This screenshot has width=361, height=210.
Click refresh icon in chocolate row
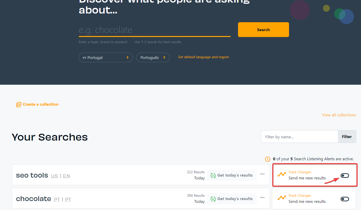pyautogui.click(x=213, y=199)
